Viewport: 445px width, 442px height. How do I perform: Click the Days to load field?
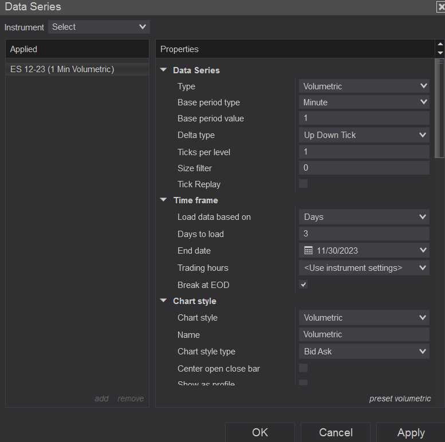tap(364, 234)
